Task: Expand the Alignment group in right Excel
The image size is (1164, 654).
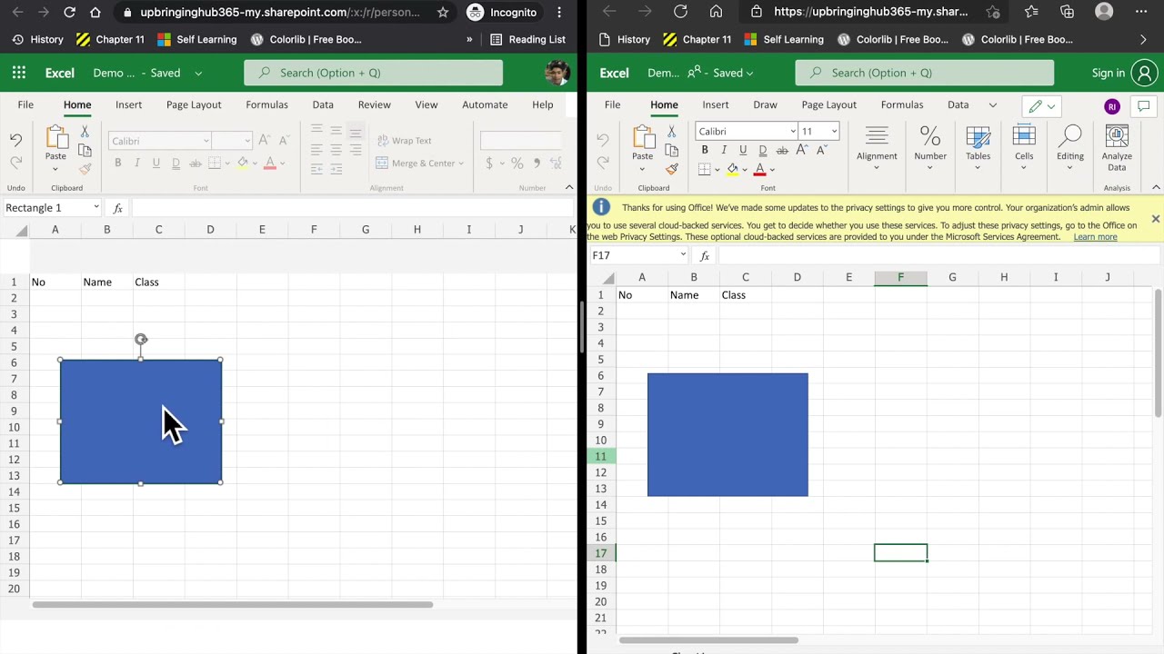Action: click(877, 148)
